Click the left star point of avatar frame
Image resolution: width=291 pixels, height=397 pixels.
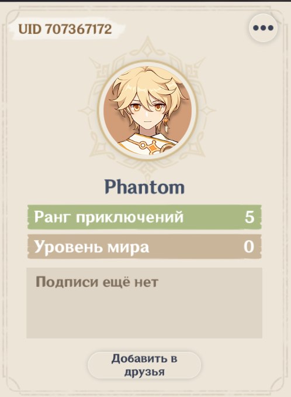87,111
